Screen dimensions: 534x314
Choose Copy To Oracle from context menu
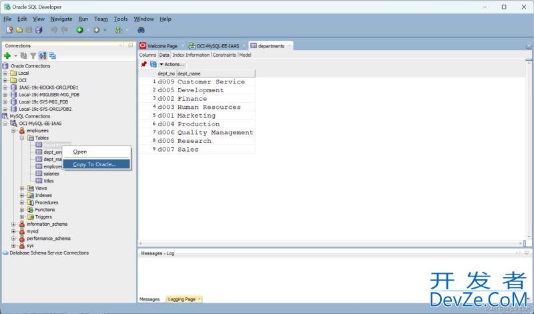tap(96, 164)
